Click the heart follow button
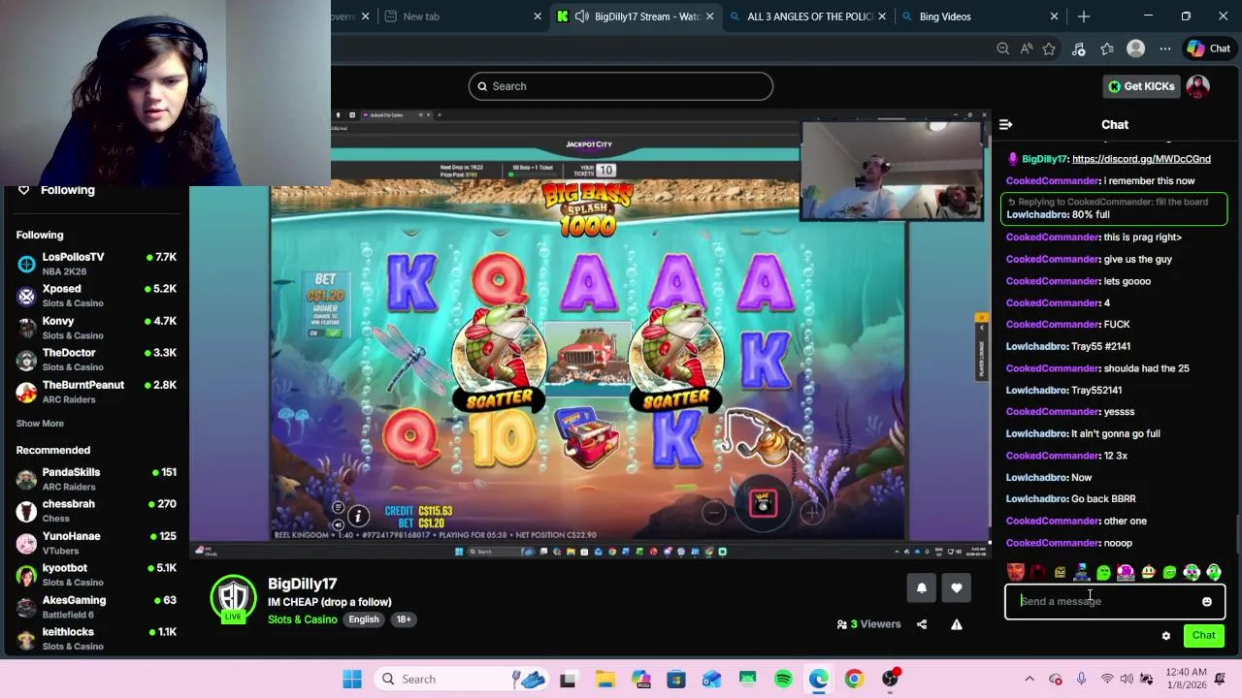The height and width of the screenshot is (698, 1242). pos(957,587)
